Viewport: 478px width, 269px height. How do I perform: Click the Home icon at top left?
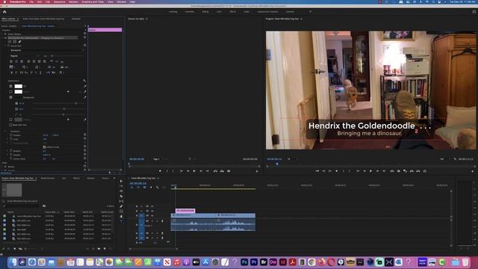4,12
